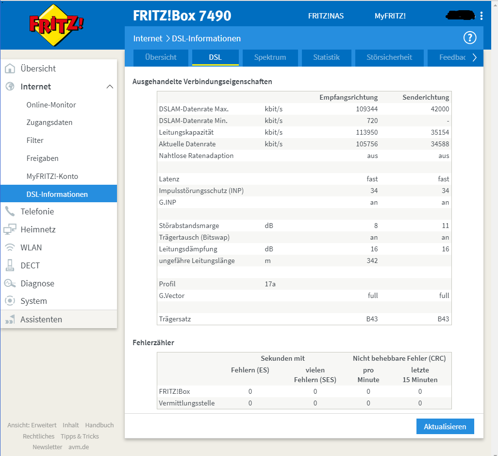This screenshot has width=498, height=456.
Task: Click the blacked-out username in header
Action: tap(461, 15)
